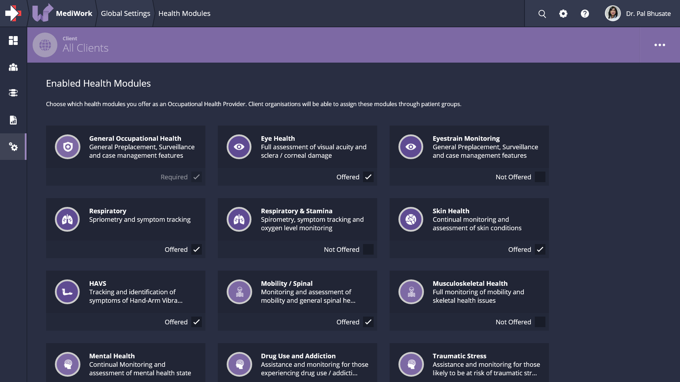Open the search magnifier in the top bar

tap(542, 13)
